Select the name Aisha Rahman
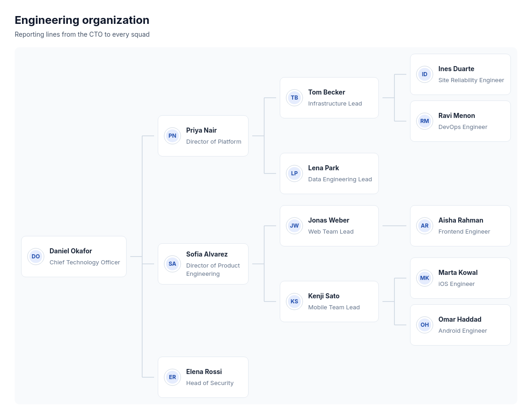Image resolution: width=532 pixels, height=419 pixels. click(x=460, y=220)
